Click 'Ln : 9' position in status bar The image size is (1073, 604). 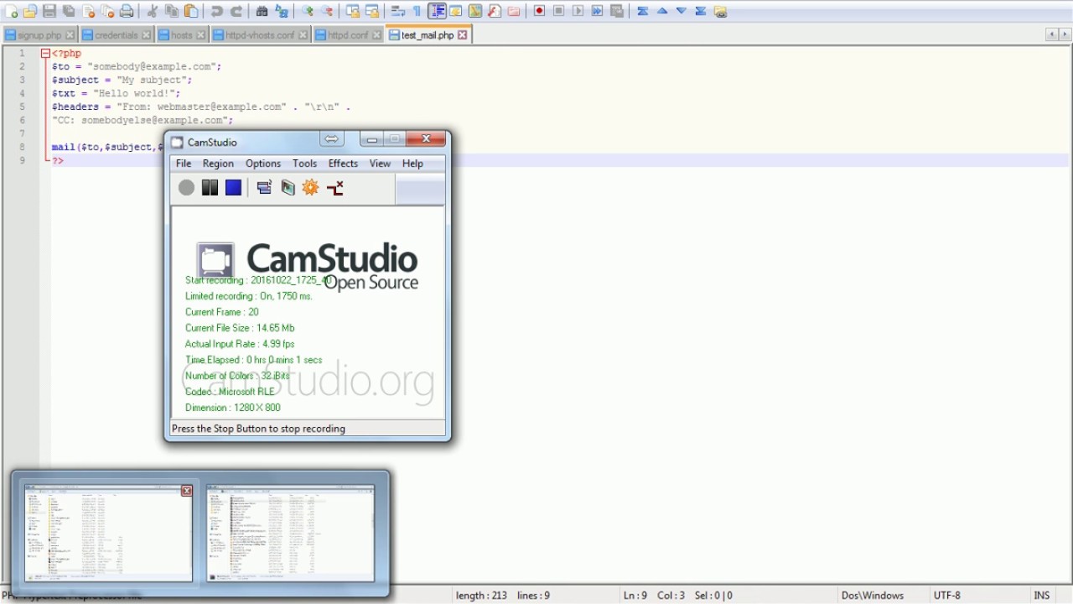(635, 596)
